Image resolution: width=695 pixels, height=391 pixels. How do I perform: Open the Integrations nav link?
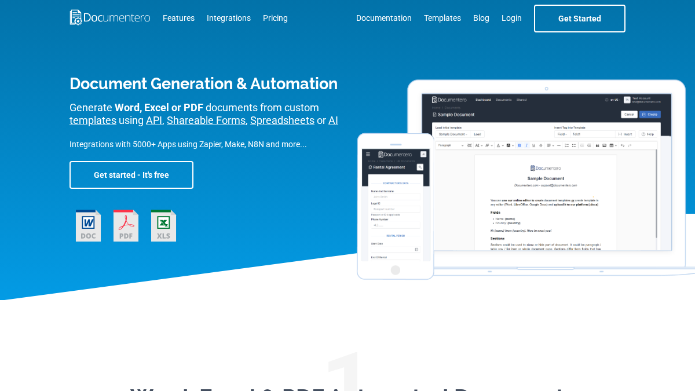tap(229, 18)
